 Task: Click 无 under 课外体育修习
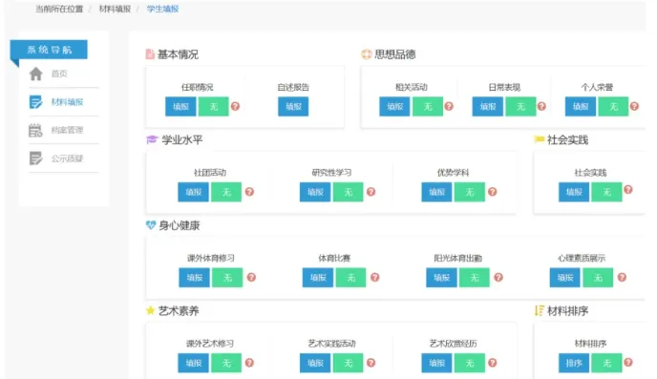pos(227,277)
